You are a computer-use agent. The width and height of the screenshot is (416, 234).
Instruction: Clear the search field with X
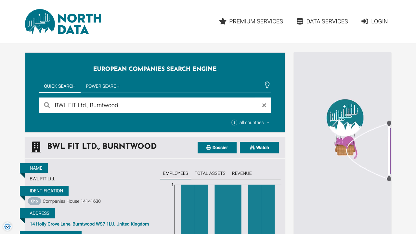[x=264, y=105]
